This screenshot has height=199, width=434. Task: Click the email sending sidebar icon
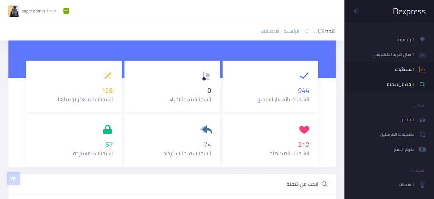[x=422, y=55]
